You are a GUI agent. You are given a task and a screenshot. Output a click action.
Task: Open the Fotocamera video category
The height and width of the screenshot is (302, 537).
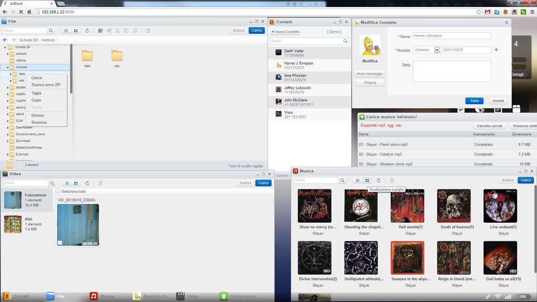point(27,200)
